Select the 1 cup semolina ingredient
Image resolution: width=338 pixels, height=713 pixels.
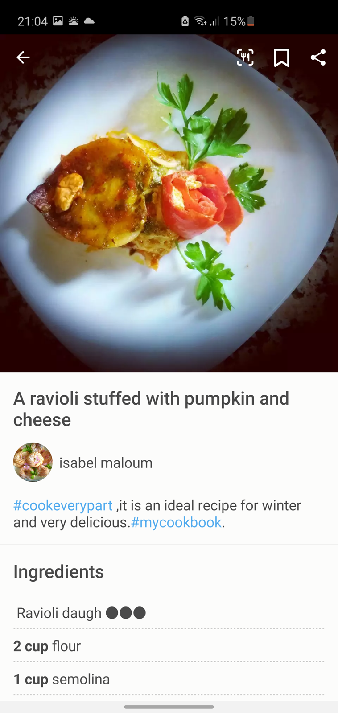click(169, 679)
